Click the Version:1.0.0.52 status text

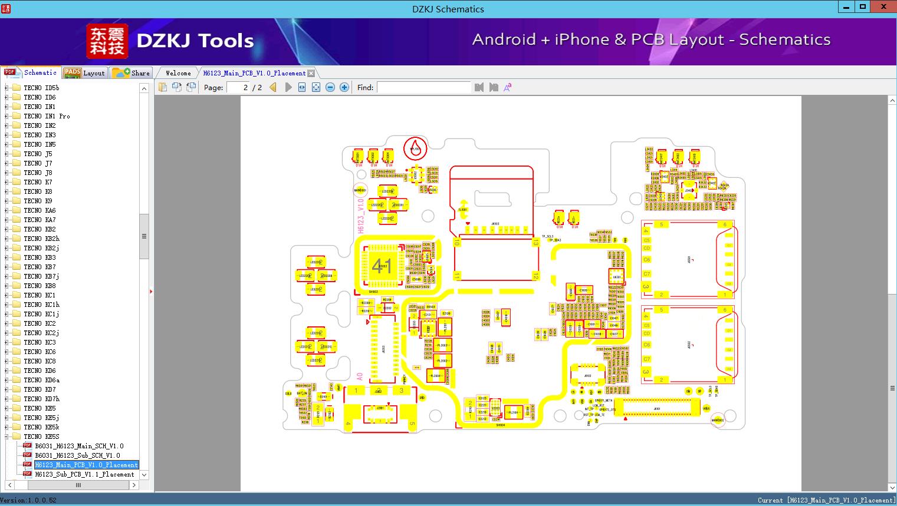click(x=28, y=500)
